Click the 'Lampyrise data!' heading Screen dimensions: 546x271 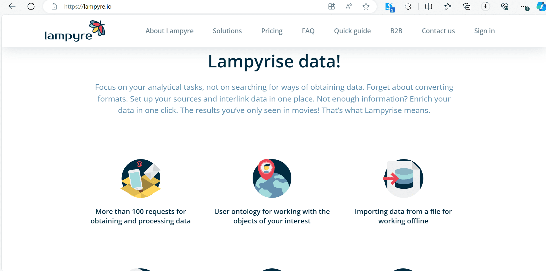[274, 61]
